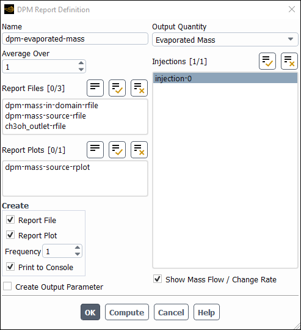Select all Report Files with checkmark icon
Screen dimensions: 301x330
(117, 88)
